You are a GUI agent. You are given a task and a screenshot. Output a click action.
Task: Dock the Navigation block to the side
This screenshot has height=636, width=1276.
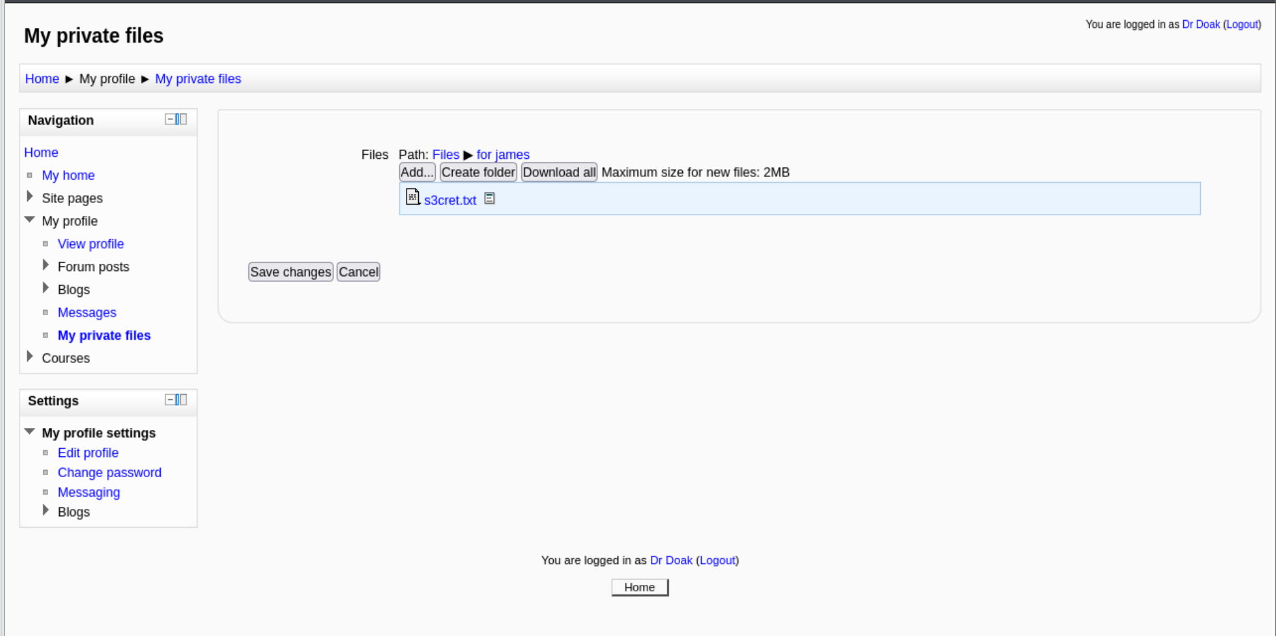pyautogui.click(x=182, y=119)
